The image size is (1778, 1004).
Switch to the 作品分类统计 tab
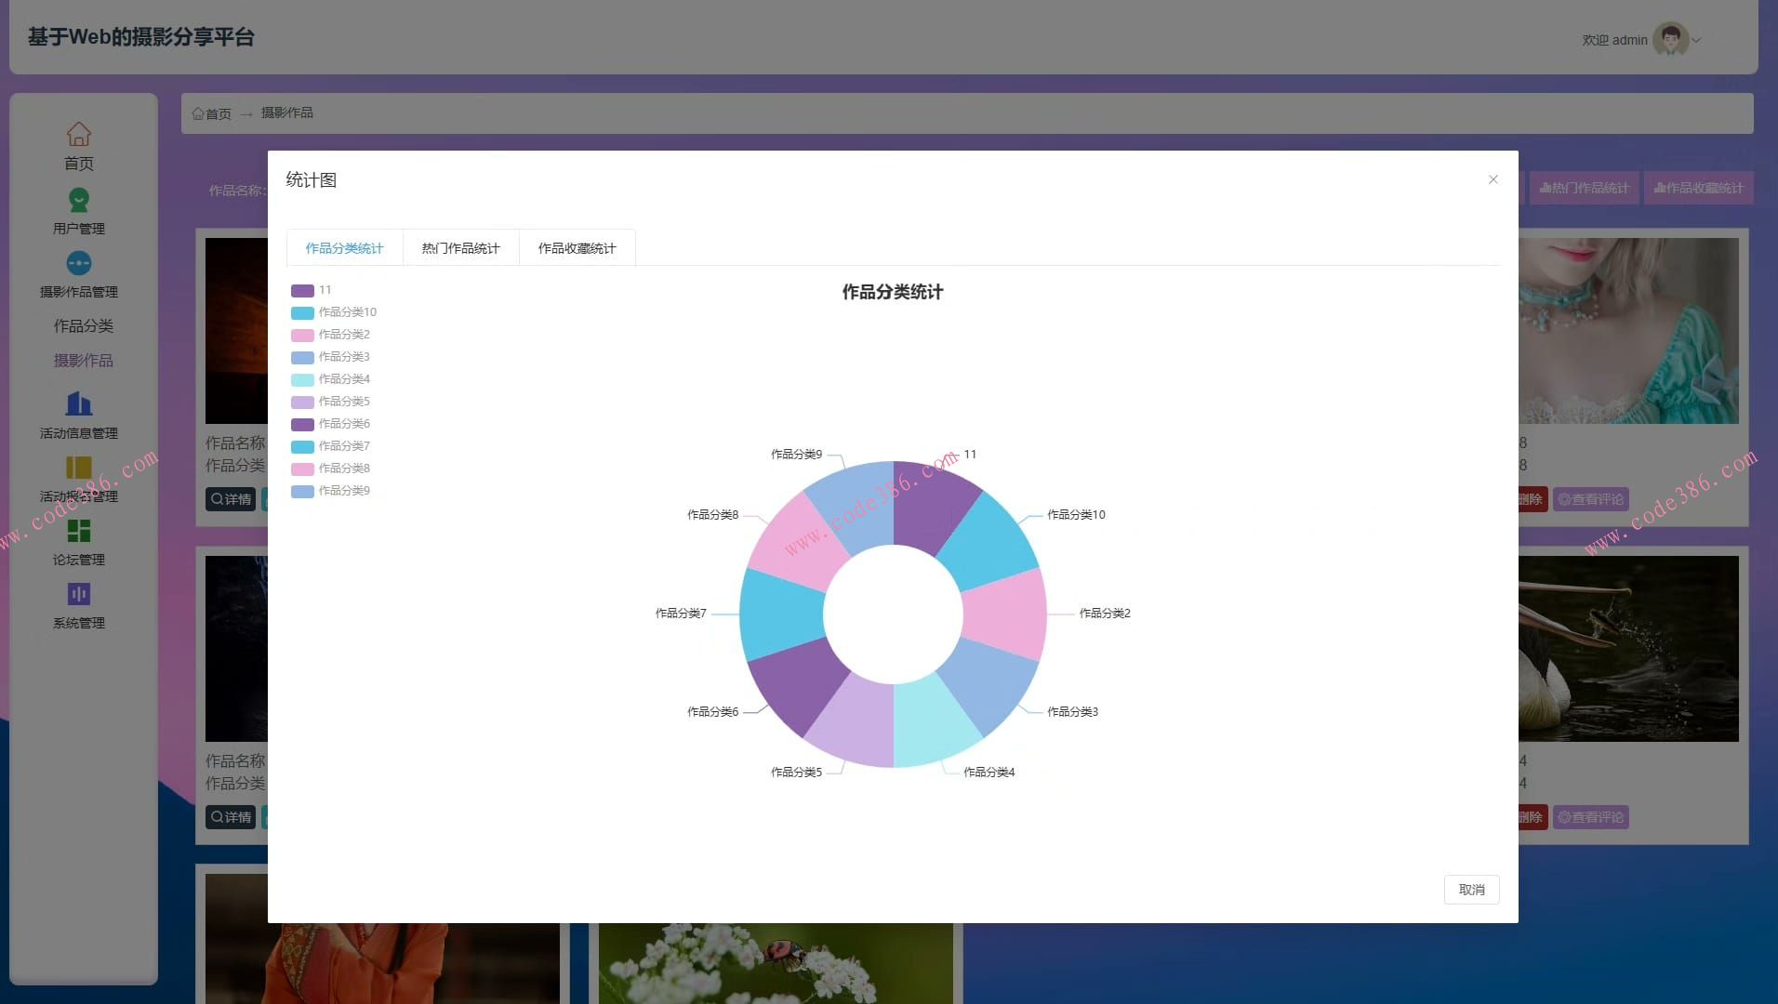click(x=344, y=248)
